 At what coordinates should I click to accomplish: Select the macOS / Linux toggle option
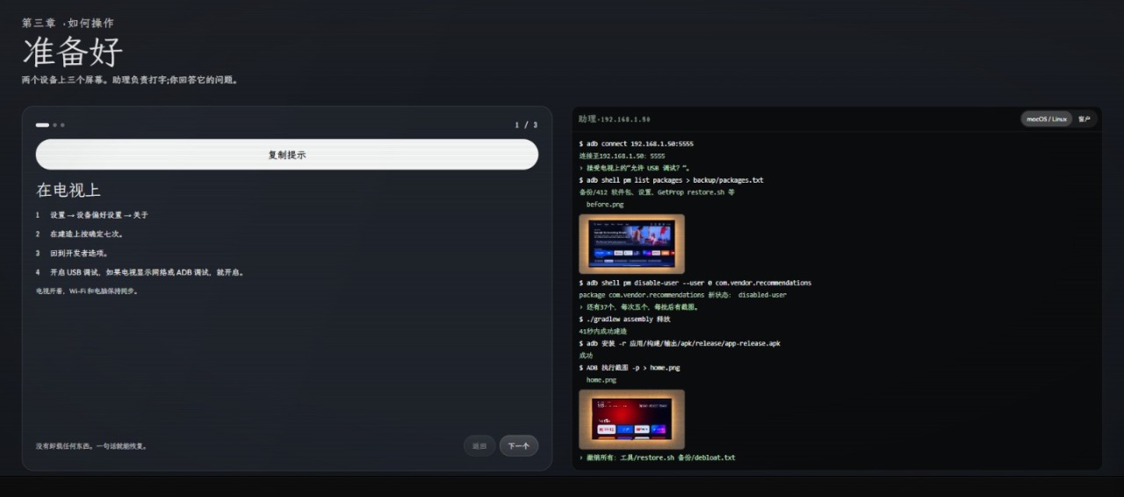(1047, 119)
